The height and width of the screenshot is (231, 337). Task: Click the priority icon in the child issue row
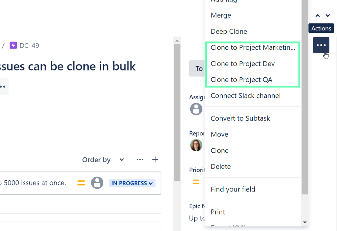tap(81, 182)
